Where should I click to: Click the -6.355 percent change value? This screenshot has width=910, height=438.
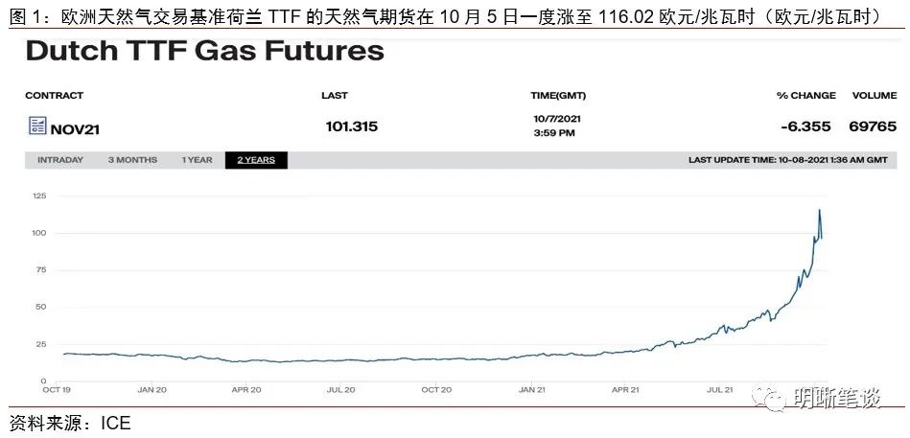click(x=805, y=127)
